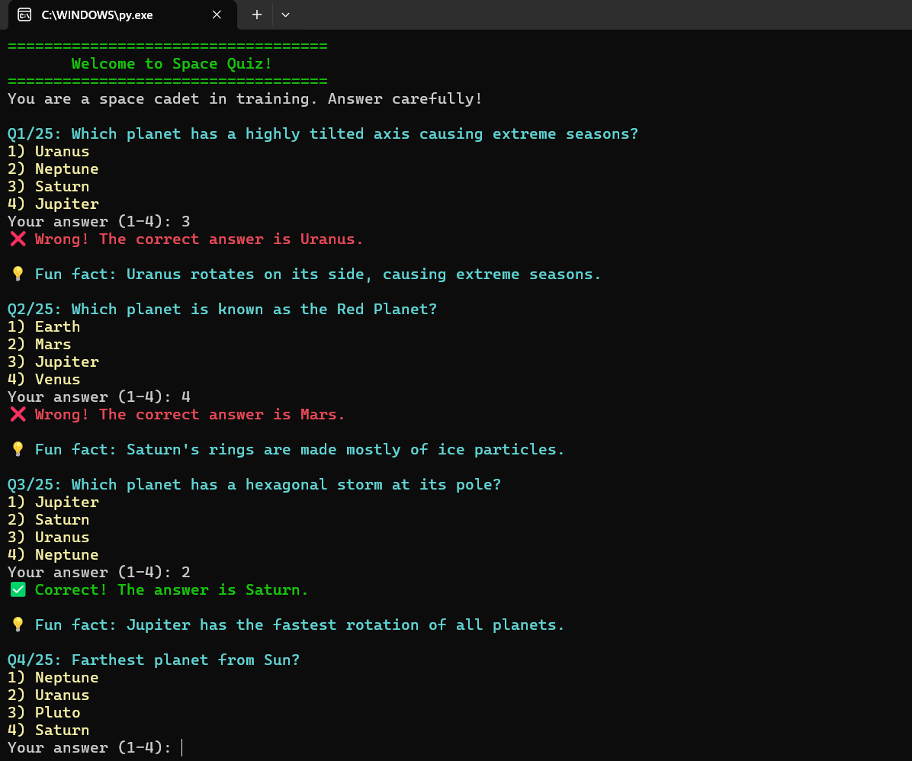Click the Q2/25 Red Planet question text
912x761 pixels.
tap(222, 309)
